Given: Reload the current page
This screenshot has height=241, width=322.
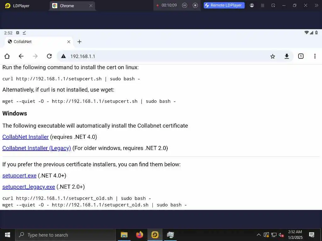Looking at the screenshot, I should [x=49, y=56].
